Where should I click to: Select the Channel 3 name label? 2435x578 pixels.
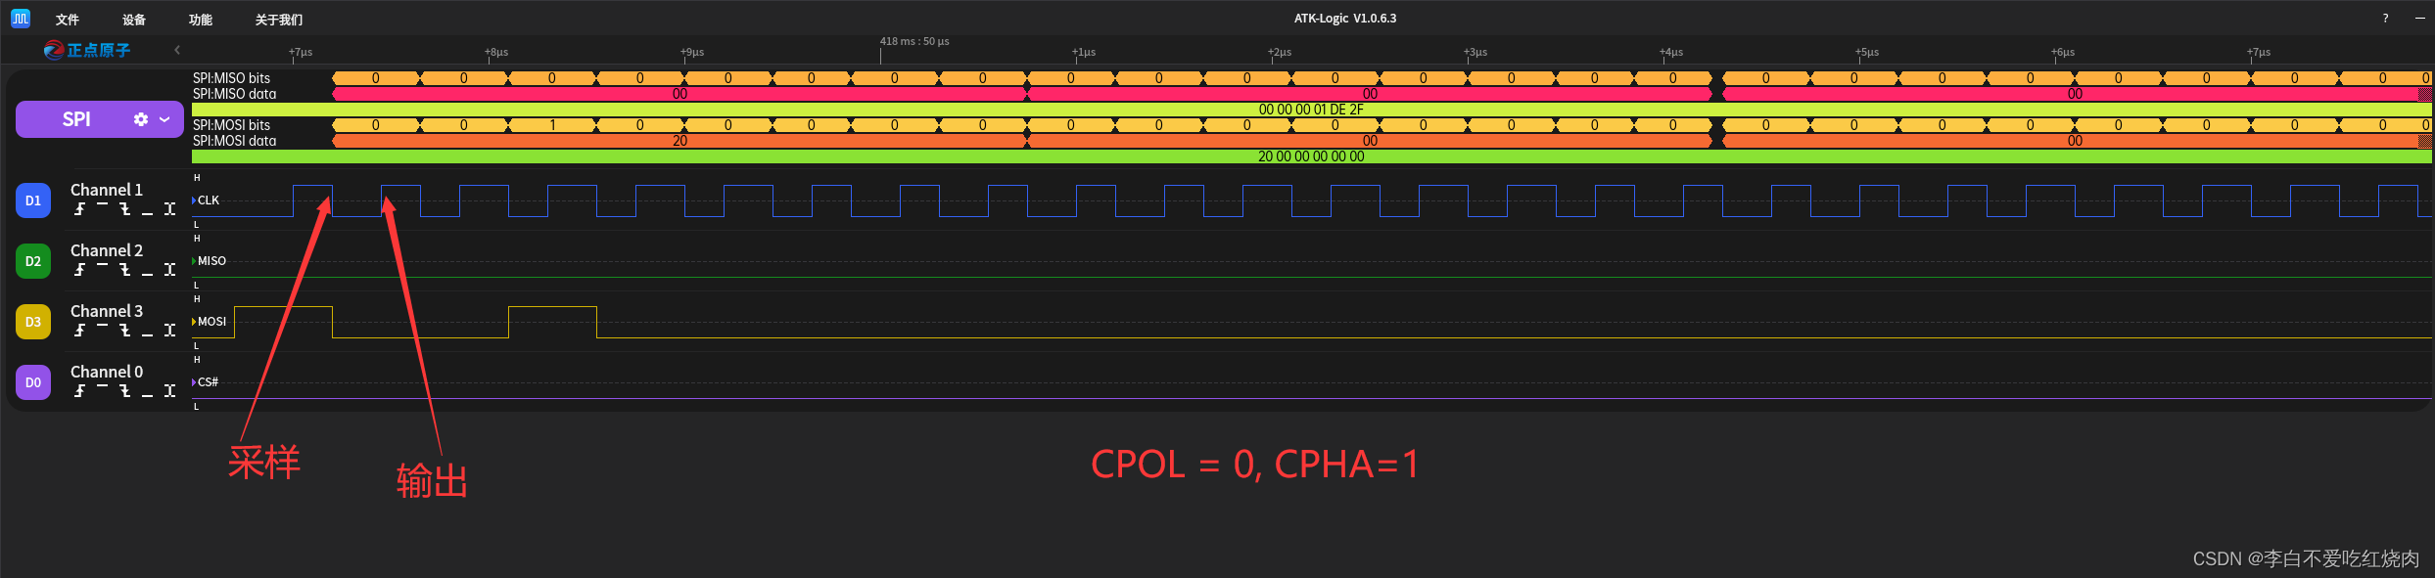(107, 311)
